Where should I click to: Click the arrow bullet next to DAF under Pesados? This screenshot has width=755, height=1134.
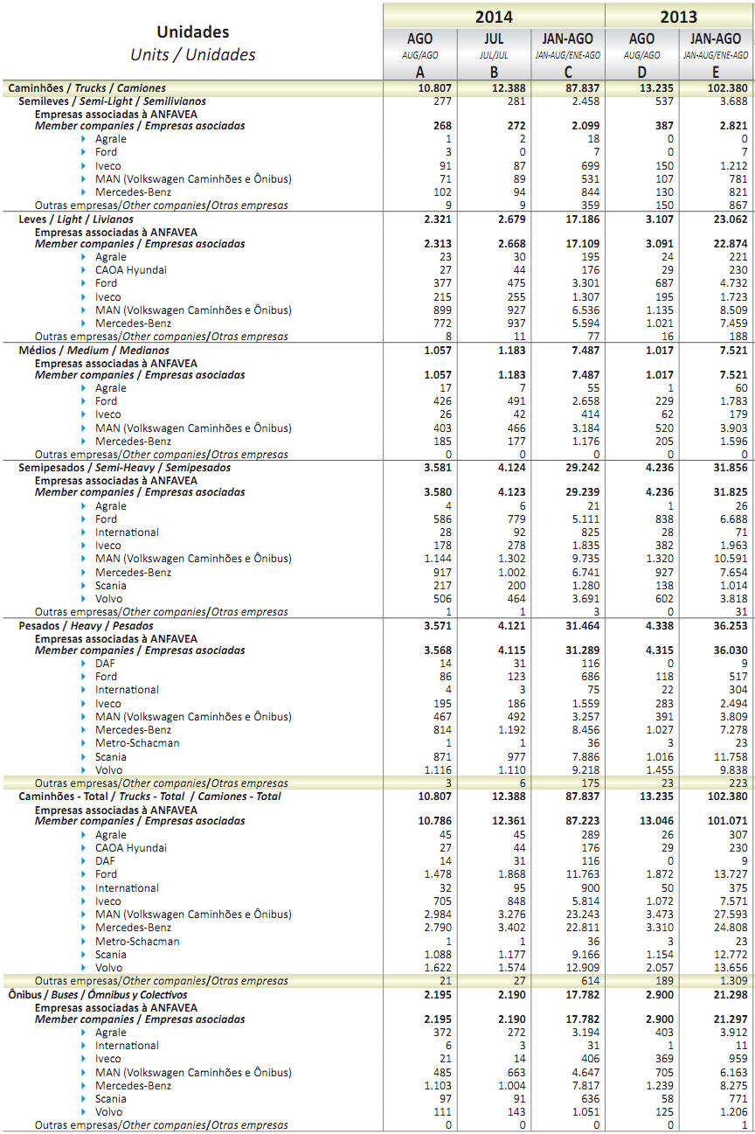[x=84, y=664]
